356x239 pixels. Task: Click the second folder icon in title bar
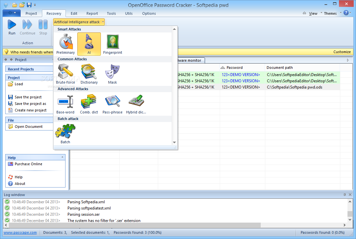tap(22, 5)
